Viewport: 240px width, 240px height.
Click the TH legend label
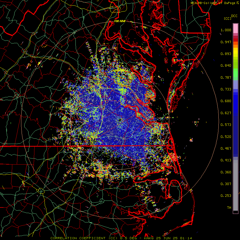pyautogui.click(x=229, y=208)
